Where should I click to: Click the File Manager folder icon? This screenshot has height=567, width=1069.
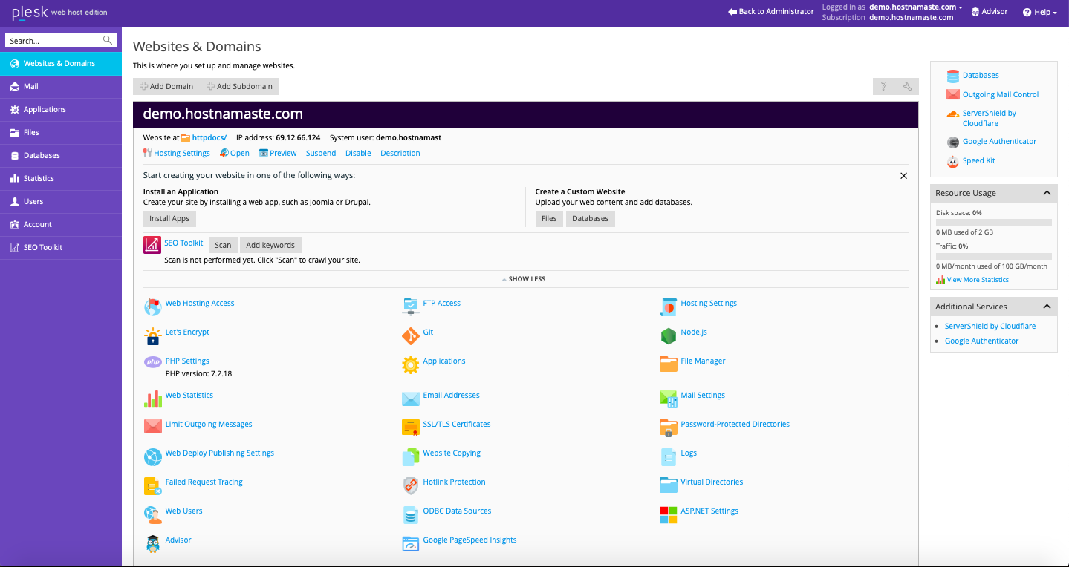pyautogui.click(x=669, y=364)
